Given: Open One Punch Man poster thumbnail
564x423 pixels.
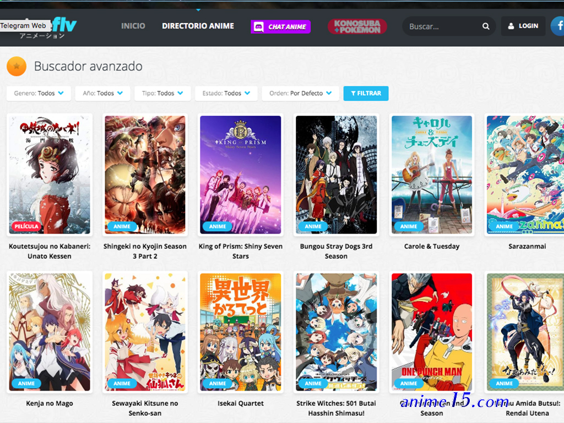Looking at the screenshot, I should [x=432, y=332].
